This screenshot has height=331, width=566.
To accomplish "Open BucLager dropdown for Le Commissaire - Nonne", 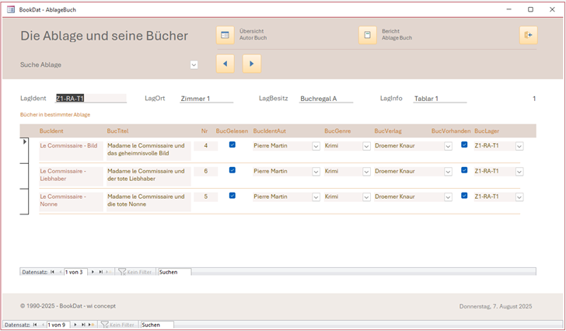I will coord(519,197).
